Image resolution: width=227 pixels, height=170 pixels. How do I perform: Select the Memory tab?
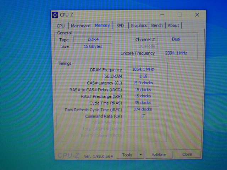click(103, 25)
